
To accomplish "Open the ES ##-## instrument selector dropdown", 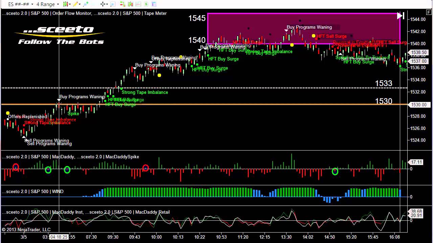I will point(21,4).
